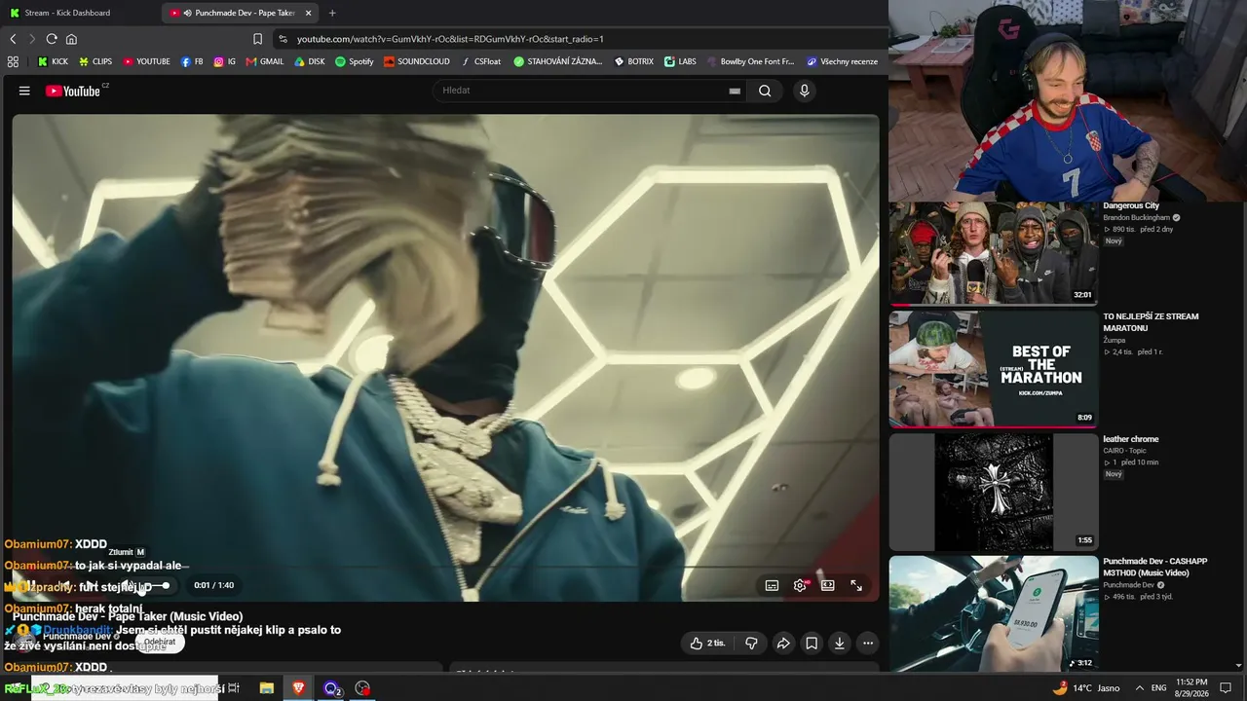Go back to the previous page

click(x=13, y=39)
